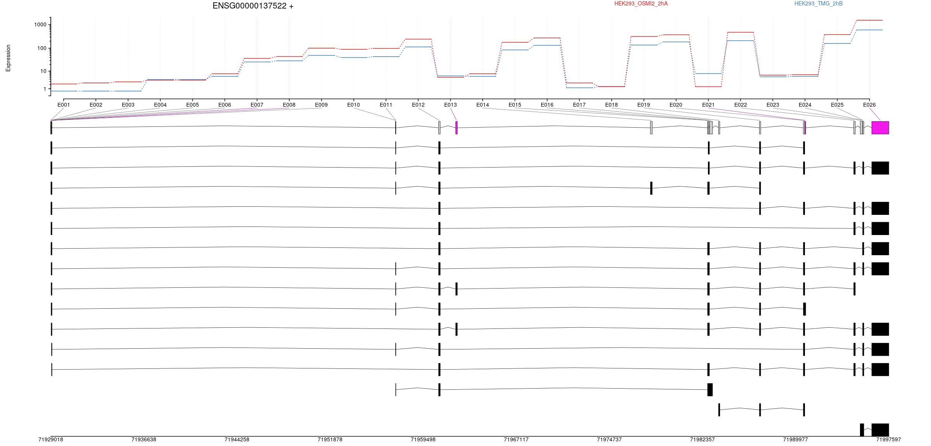Viewport: 931px width, 446px height.
Task: Select the large black terminal exon of the bottom transcript
Action: [x=880, y=430]
